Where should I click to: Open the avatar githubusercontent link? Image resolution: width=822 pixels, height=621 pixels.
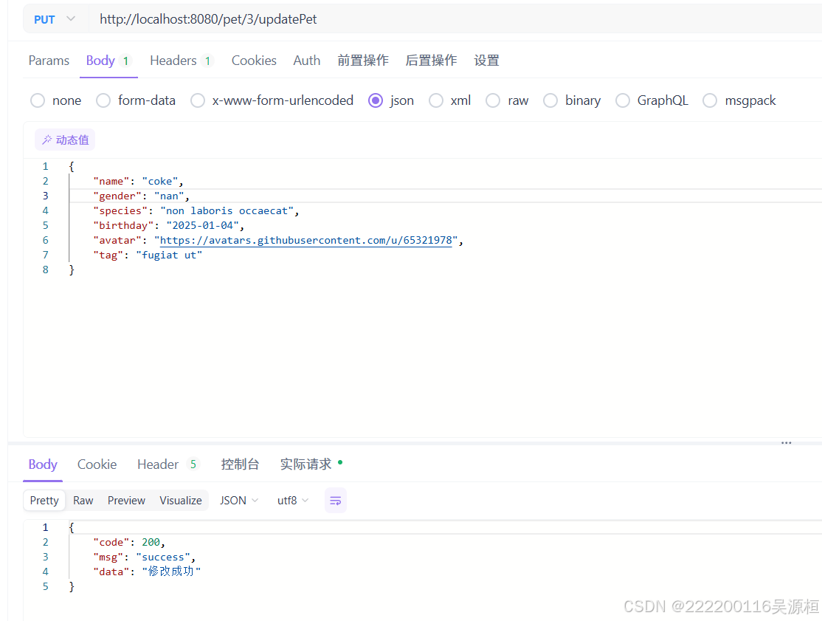click(x=305, y=240)
